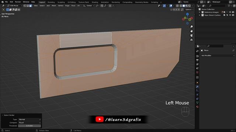Click the Properties panel search field
This screenshot has width=236, height=132.
coord(215,46)
